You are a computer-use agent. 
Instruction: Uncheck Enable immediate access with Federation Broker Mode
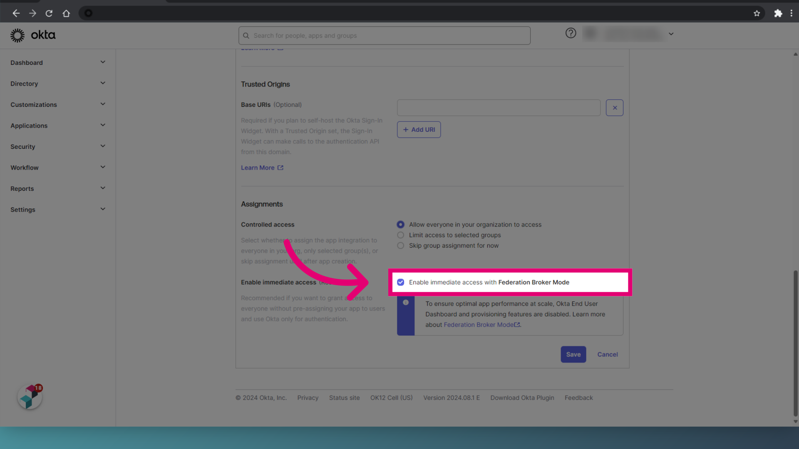[400, 282]
